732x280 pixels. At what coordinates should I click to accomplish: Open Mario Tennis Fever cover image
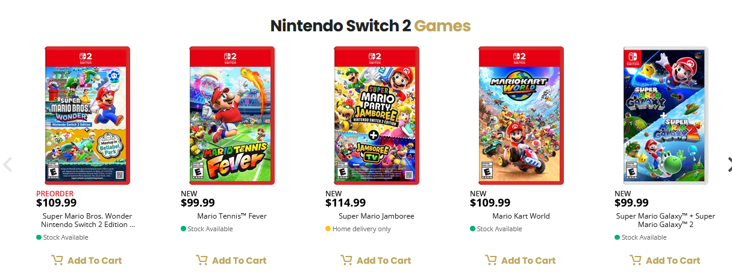(232, 116)
